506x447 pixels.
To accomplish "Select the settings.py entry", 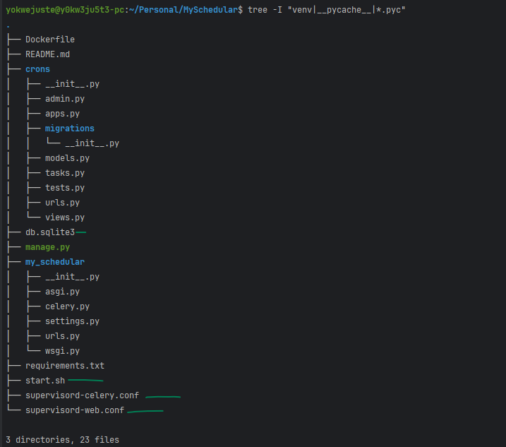I will click(72, 321).
